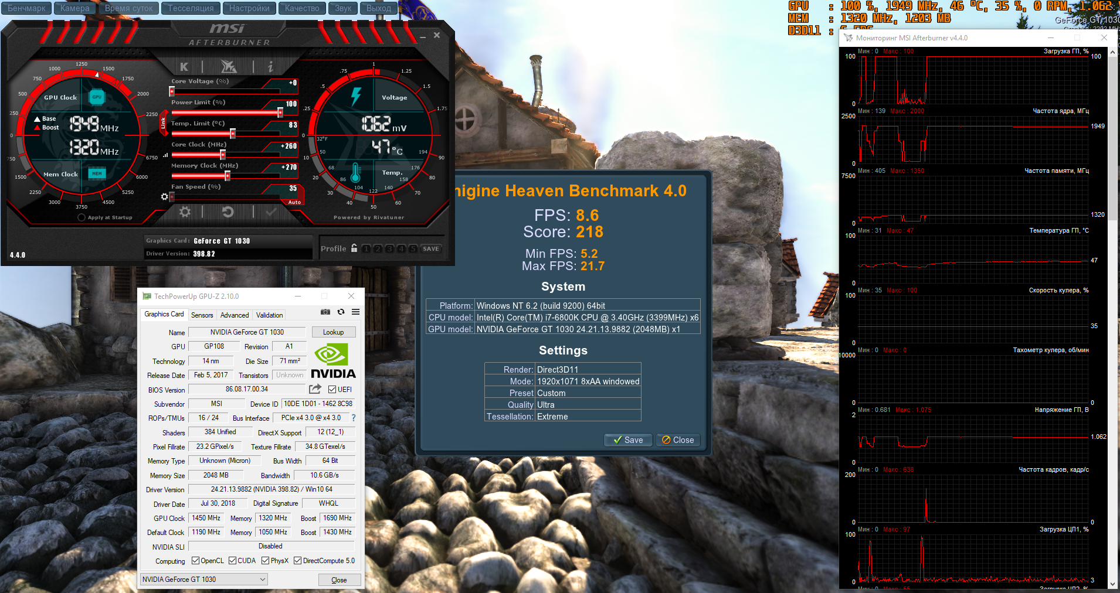The height and width of the screenshot is (593, 1120).
Task: Click the Core Clock slider handle
Action: [223, 155]
